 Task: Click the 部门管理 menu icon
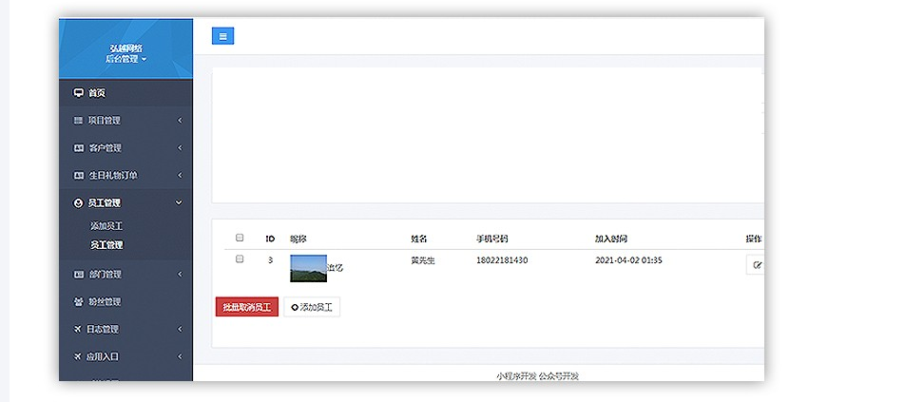(79, 275)
